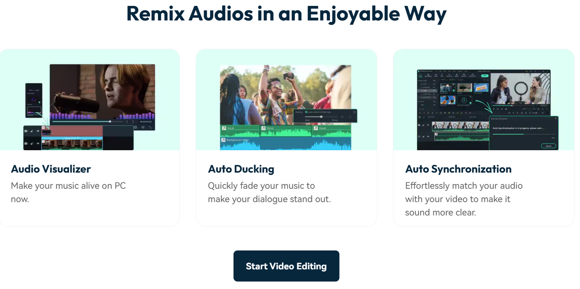Open the Audio Visualizer heading link
Viewport: 580px width, 289px height.
pyautogui.click(x=51, y=169)
